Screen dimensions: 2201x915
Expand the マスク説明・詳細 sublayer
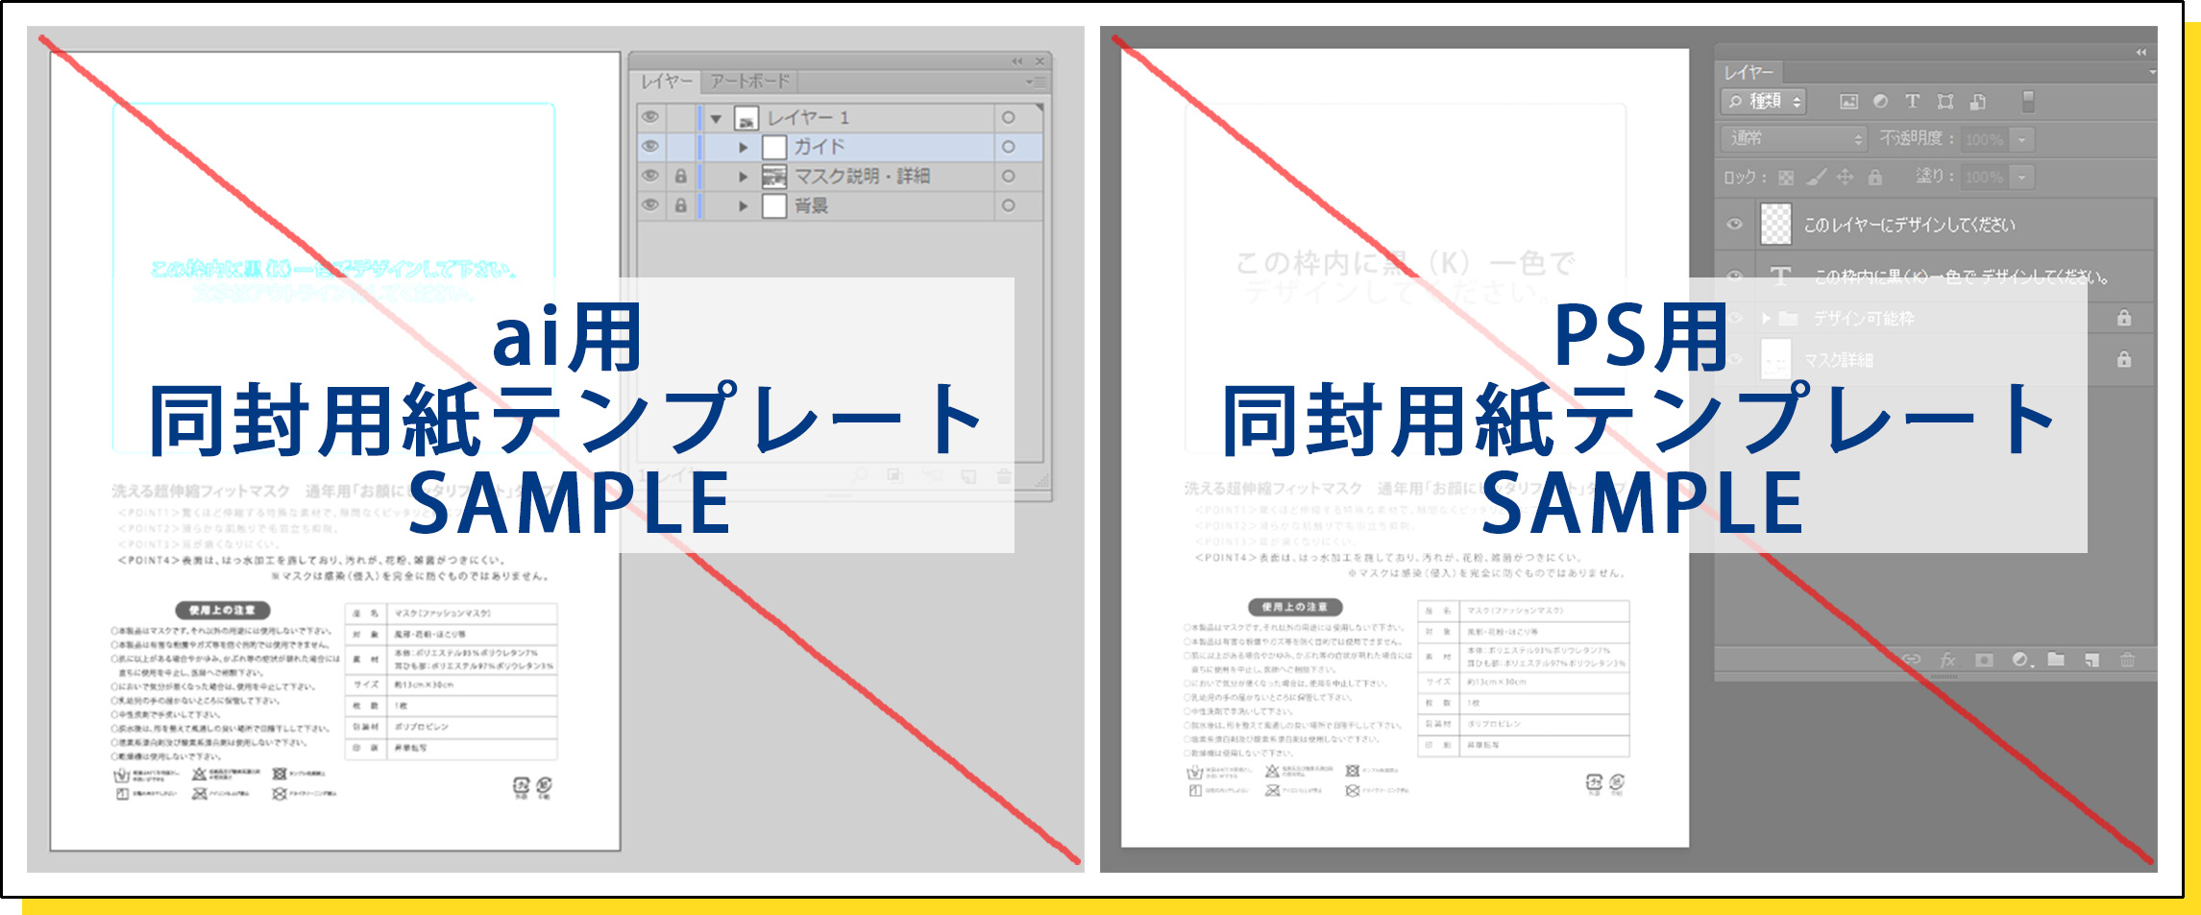(743, 178)
